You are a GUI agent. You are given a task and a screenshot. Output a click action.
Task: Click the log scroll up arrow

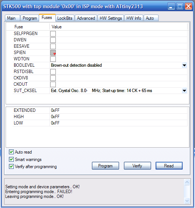tap(187, 182)
